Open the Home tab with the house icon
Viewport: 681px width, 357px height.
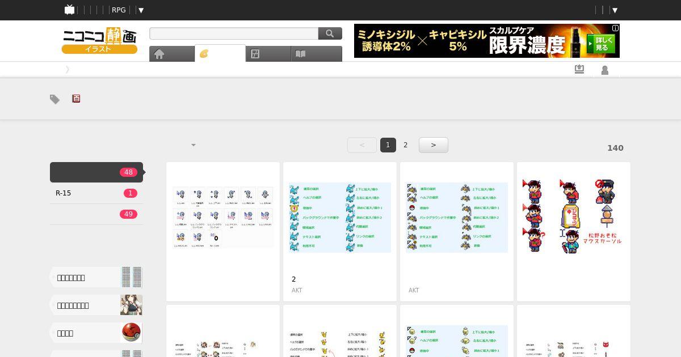[x=172, y=54]
